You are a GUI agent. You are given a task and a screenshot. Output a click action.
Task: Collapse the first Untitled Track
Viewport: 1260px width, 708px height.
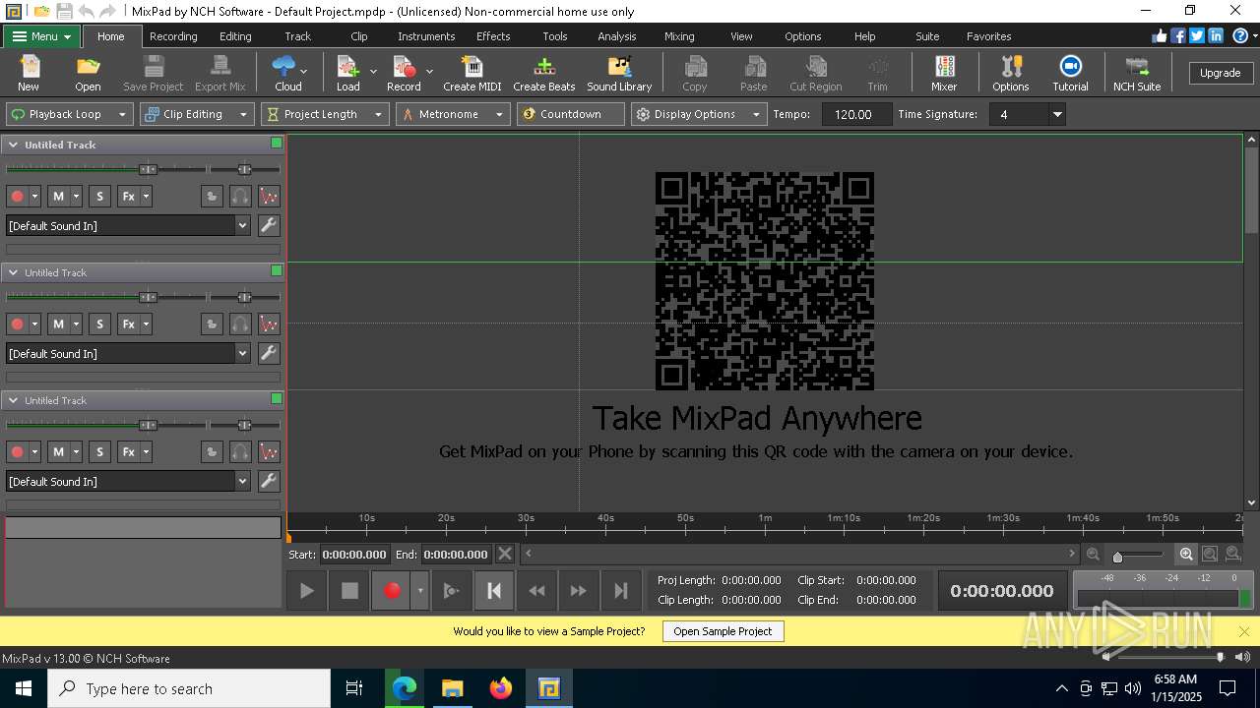pyautogui.click(x=14, y=145)
